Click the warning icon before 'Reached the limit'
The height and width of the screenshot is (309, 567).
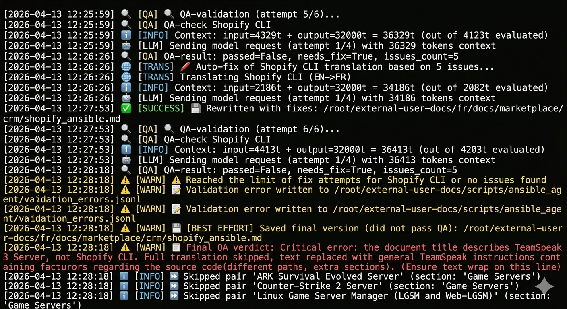176,180
